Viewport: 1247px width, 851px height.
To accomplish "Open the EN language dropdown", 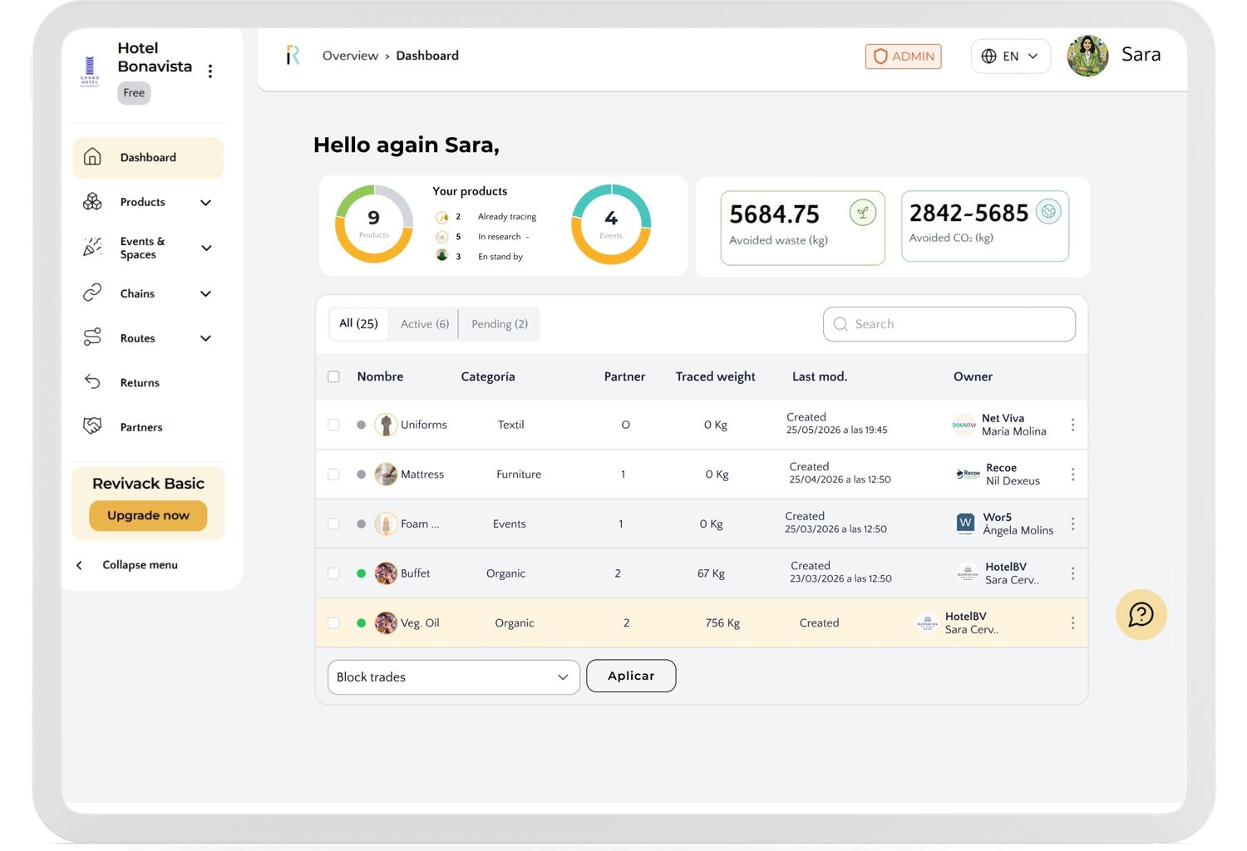I will click(1010, 57).
